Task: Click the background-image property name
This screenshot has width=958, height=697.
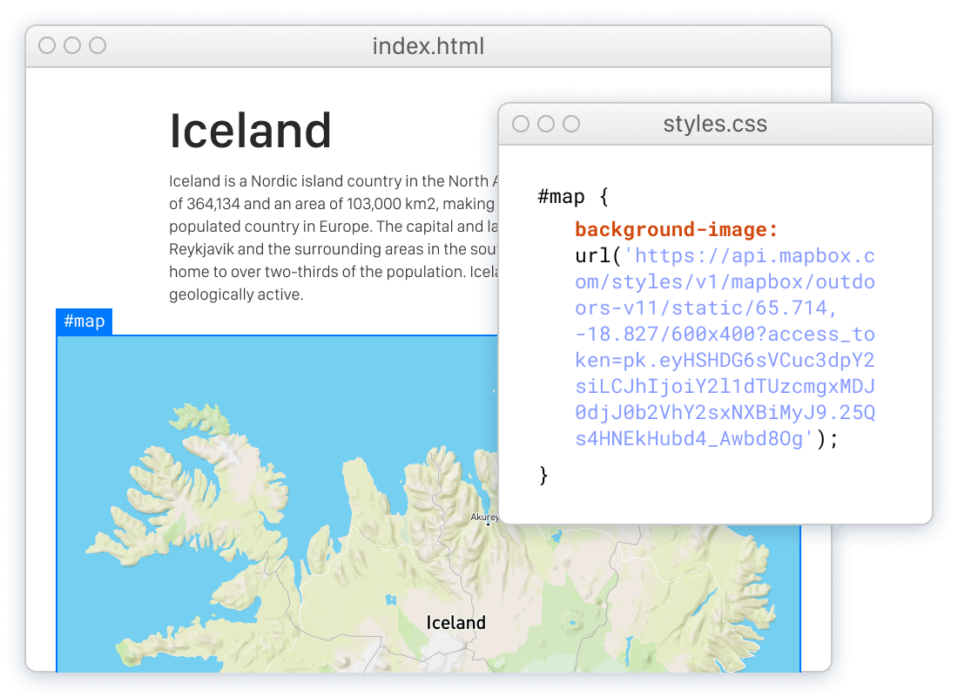Action: point(676,229)
